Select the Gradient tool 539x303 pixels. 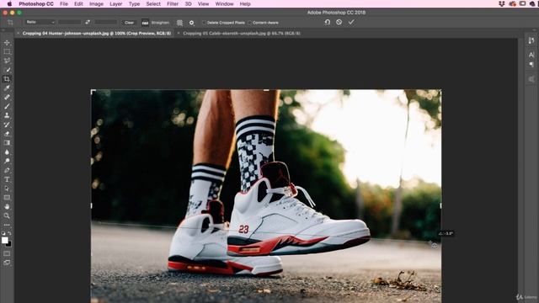pos(7,142)
